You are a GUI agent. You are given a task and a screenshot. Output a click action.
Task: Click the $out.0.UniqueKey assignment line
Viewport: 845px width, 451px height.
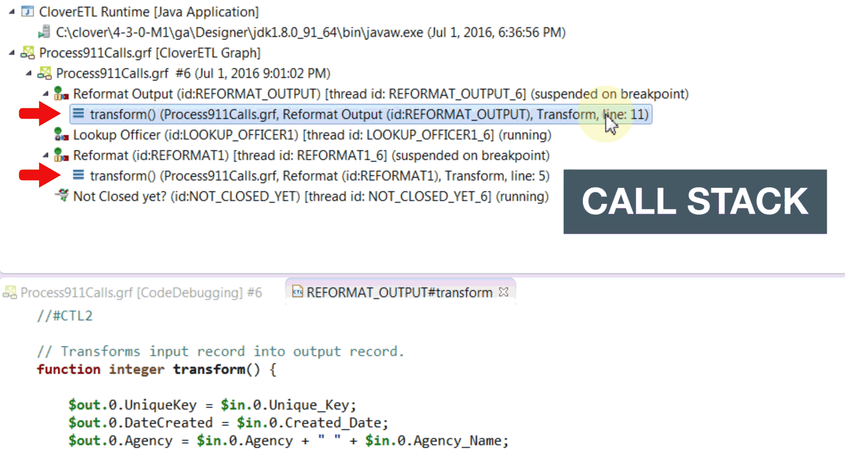(212, 405)
